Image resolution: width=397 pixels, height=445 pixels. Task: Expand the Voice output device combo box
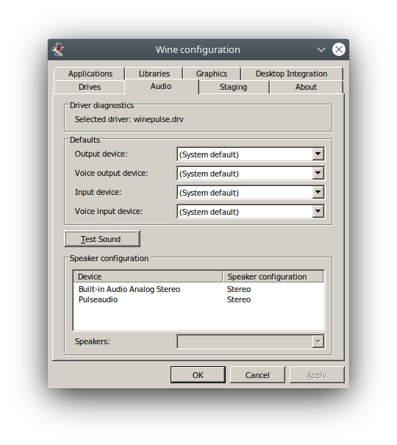(x=251, y=174)
